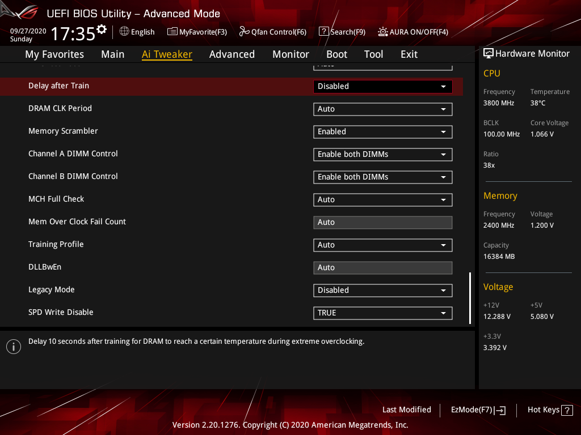The image size is (581, 435).
Task: Click the 38°C temperature value
Action: click(x=538, y=103)
